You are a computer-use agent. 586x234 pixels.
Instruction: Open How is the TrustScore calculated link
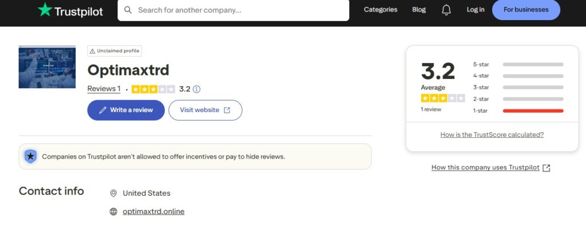492,135
